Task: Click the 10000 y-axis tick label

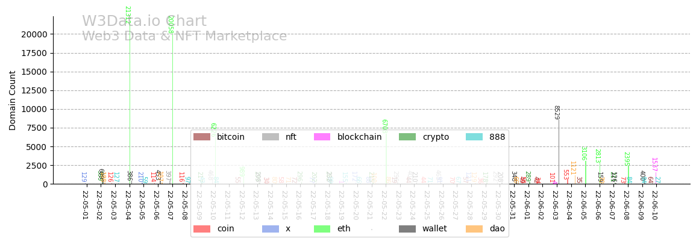Action: pos(34,109)
